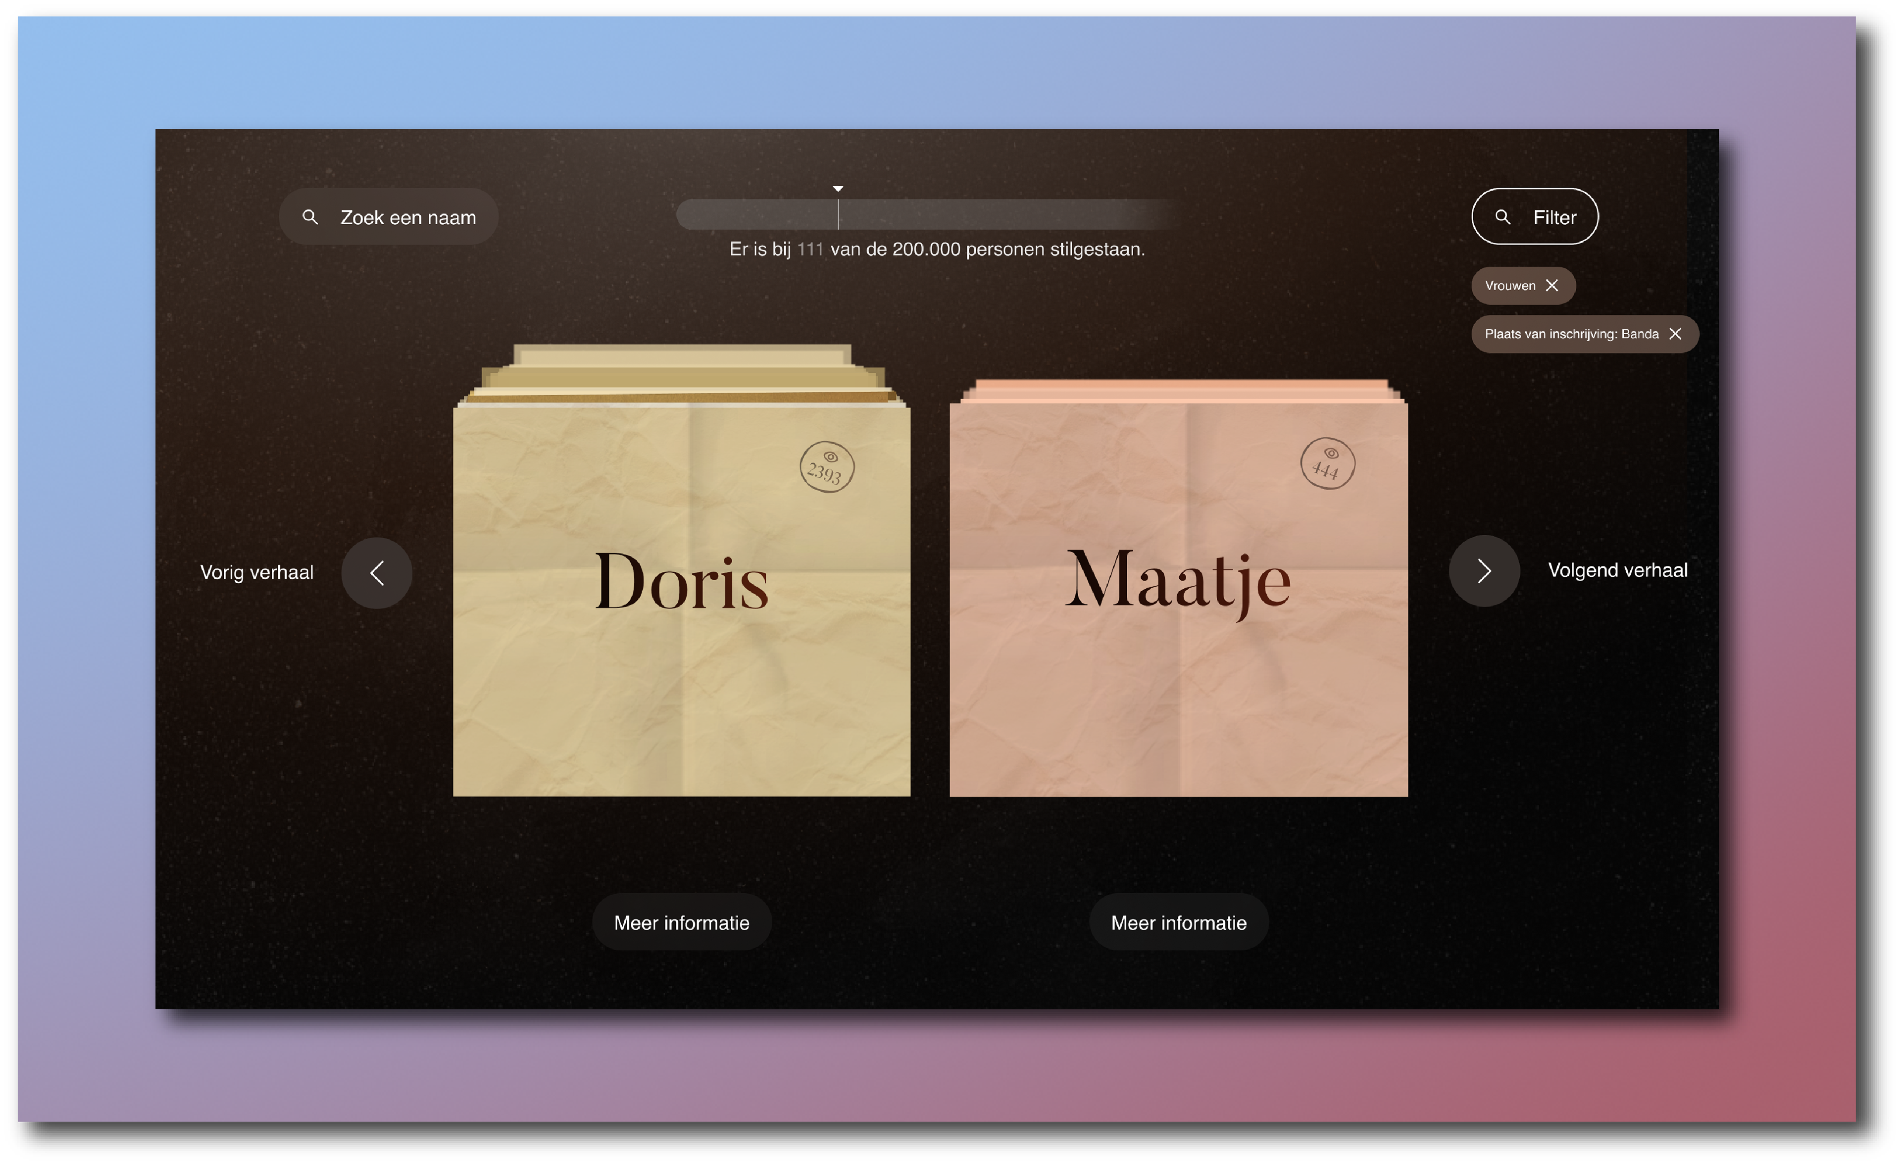Click the right arrow circle for next story

(1484, 571)
